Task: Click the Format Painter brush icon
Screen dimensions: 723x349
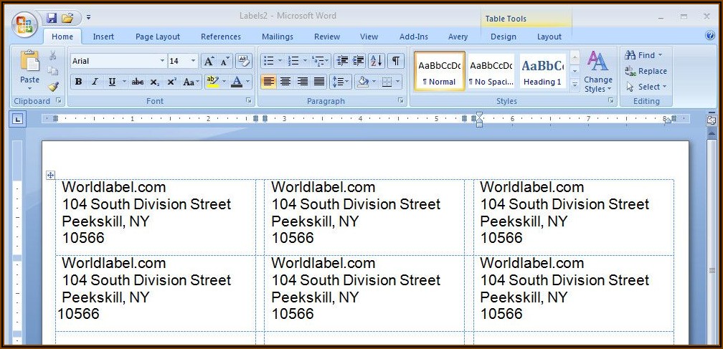Action: pyautogui.click(x=53, y=86)
